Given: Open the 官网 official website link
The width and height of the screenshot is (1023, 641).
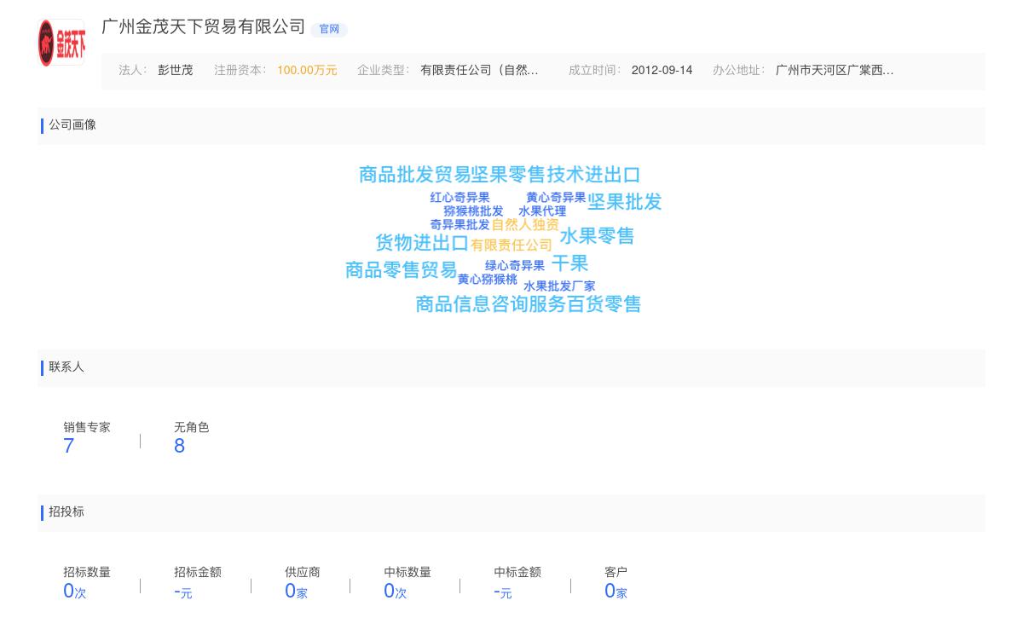Looking at the screenshot, I should pyautogui.click(x=329, y=29).
